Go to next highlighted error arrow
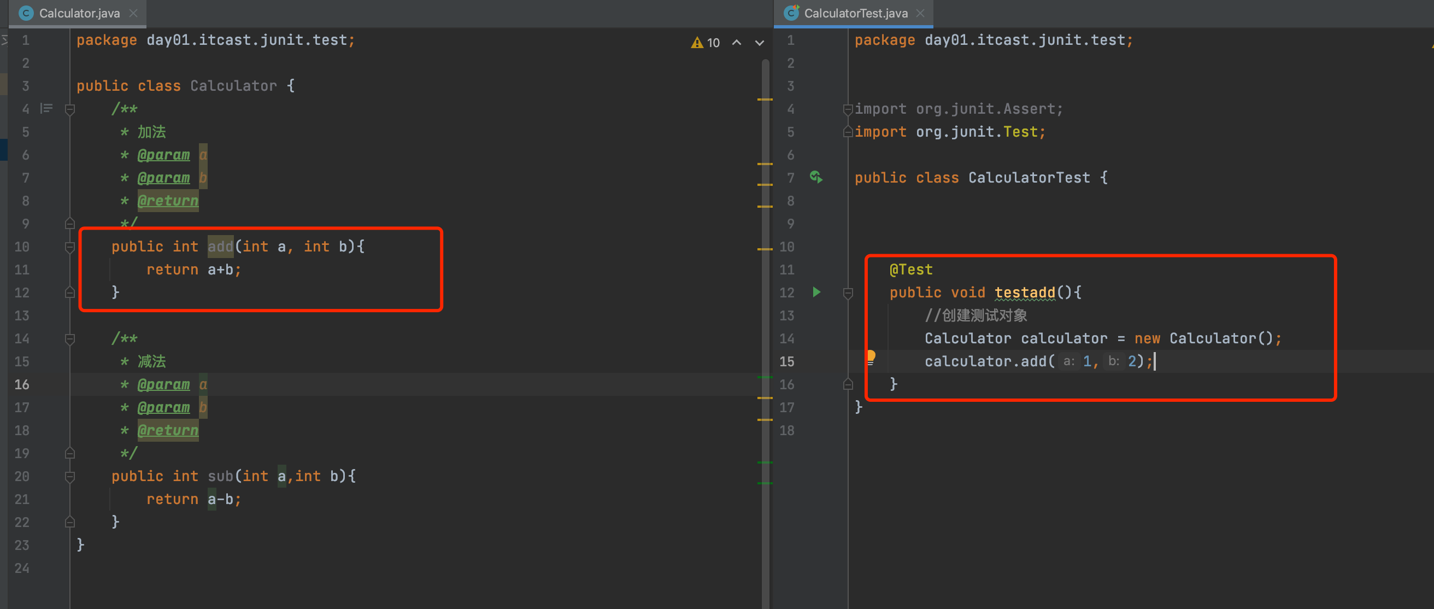The image size is (1434, 609). [759, 43]
